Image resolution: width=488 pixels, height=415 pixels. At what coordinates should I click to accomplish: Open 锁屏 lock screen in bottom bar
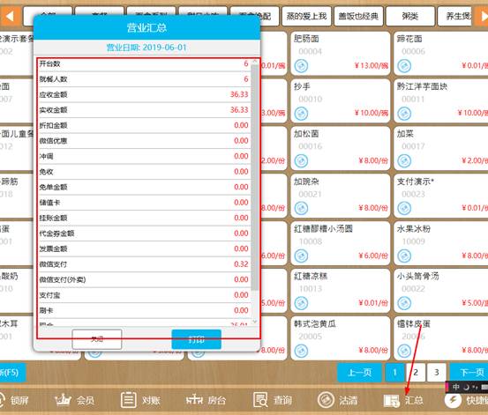point(14,400)
